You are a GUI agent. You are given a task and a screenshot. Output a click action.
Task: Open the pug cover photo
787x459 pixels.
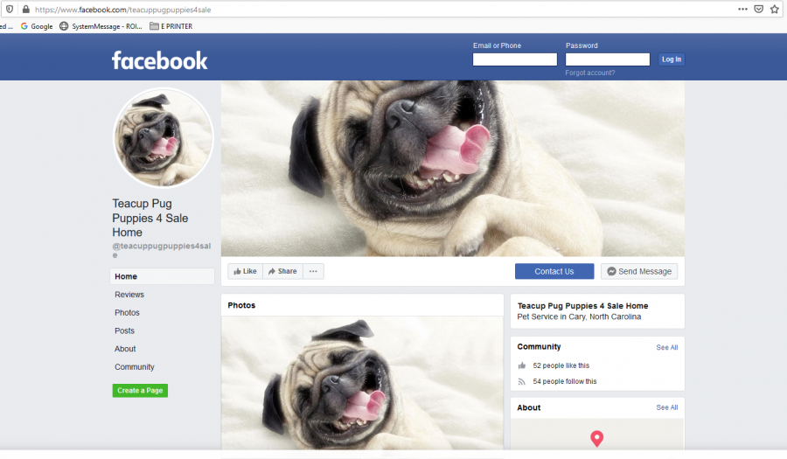(x=453, y=169)
